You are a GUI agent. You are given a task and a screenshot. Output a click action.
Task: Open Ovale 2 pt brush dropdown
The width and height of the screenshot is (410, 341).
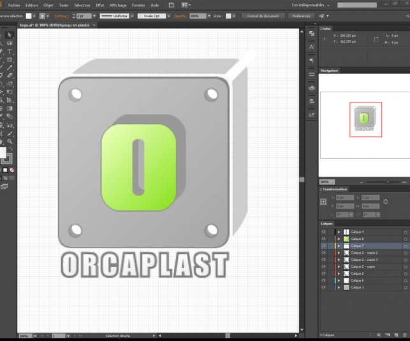[x=168, y=16]
